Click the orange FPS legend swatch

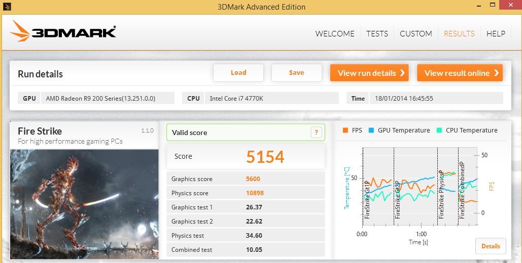click(x=345, y=130)
